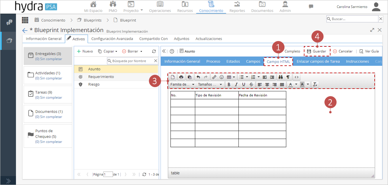The image size is (388, 185).
Task: Open the table insert dropdown
Action: click(x=231, y=77)
